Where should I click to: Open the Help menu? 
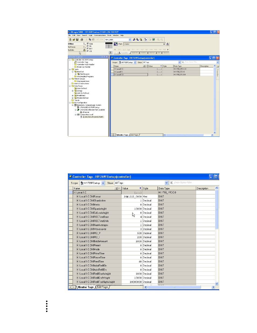click(x=122, y=35)
